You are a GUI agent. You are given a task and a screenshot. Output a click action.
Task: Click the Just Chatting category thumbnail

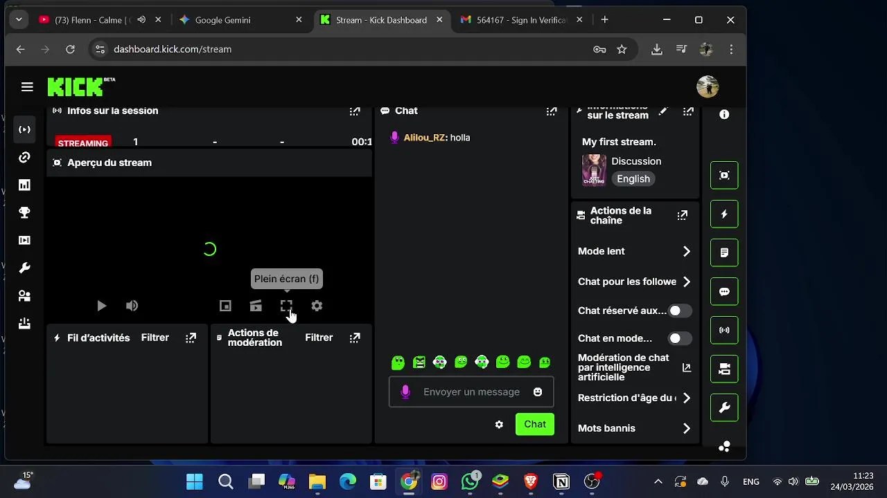coord(594,170)
